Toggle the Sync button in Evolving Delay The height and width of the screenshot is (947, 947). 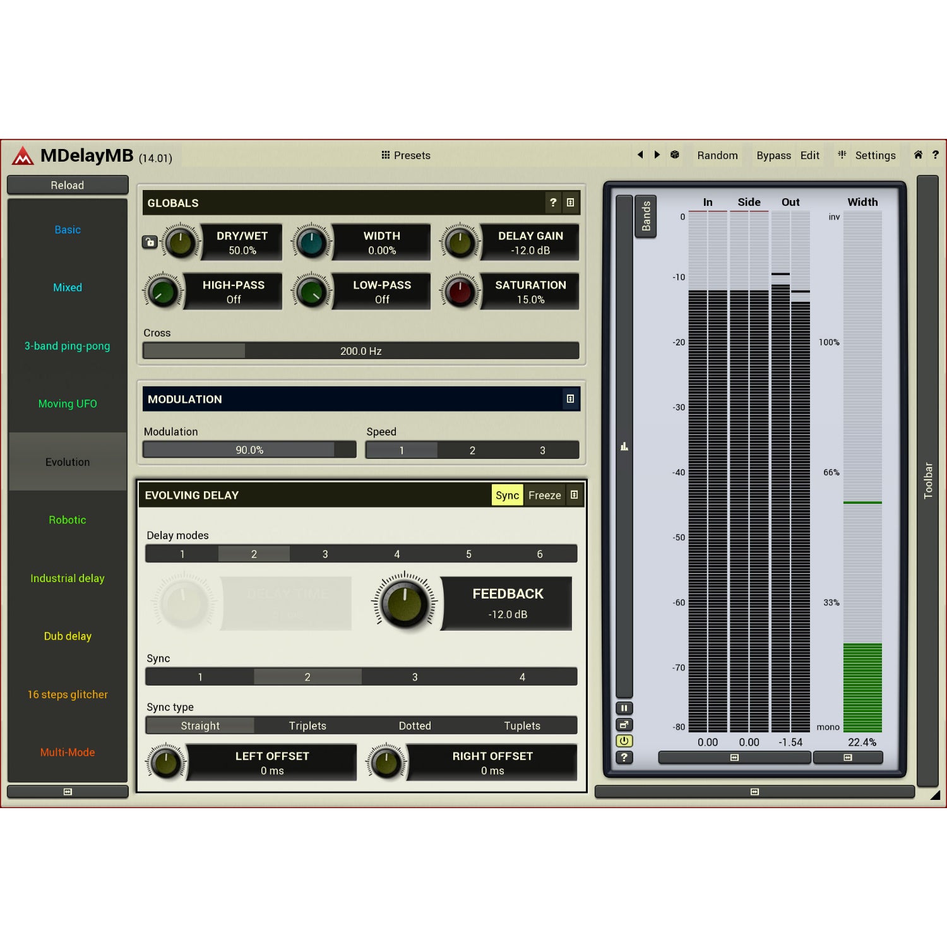[x=507, y=495]
